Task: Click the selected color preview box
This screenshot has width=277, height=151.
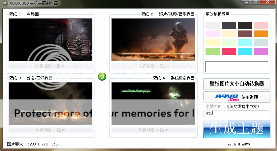Action: point(236,66)
